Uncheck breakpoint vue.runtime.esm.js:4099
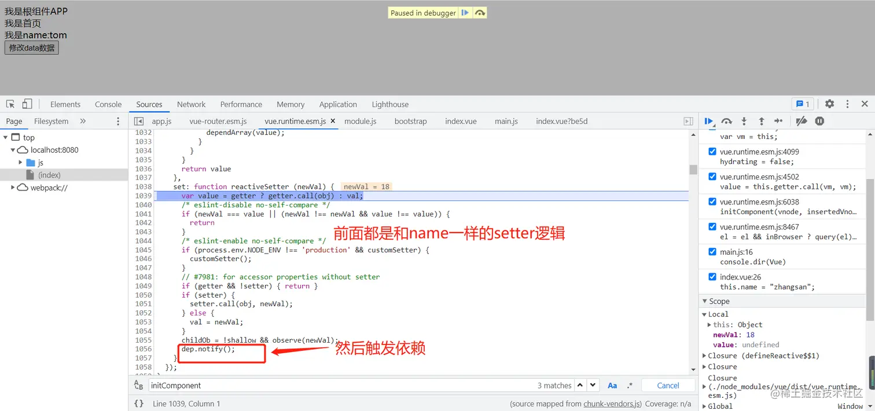This screenshot has height=411, width=875. pos(712,152)
